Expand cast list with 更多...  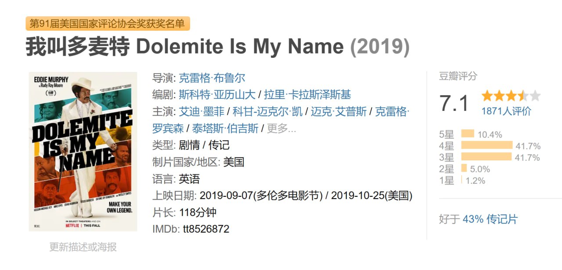tap(281, 128)
